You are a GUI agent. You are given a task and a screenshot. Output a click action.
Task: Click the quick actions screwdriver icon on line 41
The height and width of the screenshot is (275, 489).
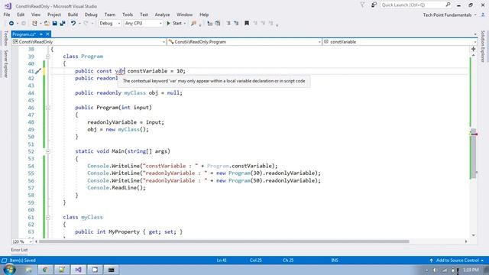tap(38, 71)
